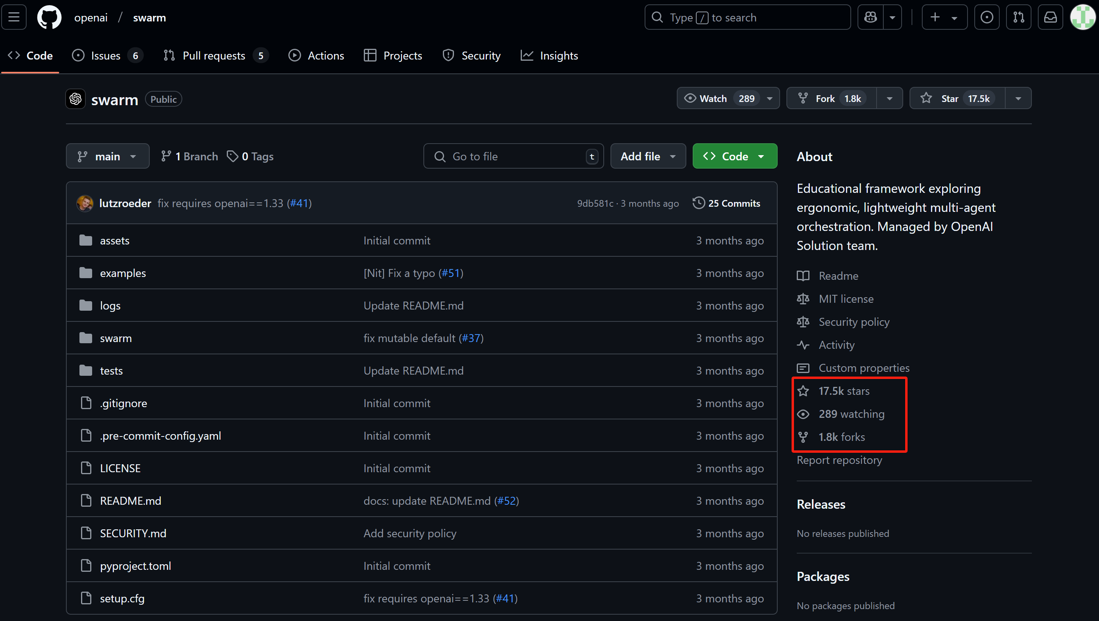The image size is (1099, 621).
Task: Open the Security tab
Action: point(471,56)
